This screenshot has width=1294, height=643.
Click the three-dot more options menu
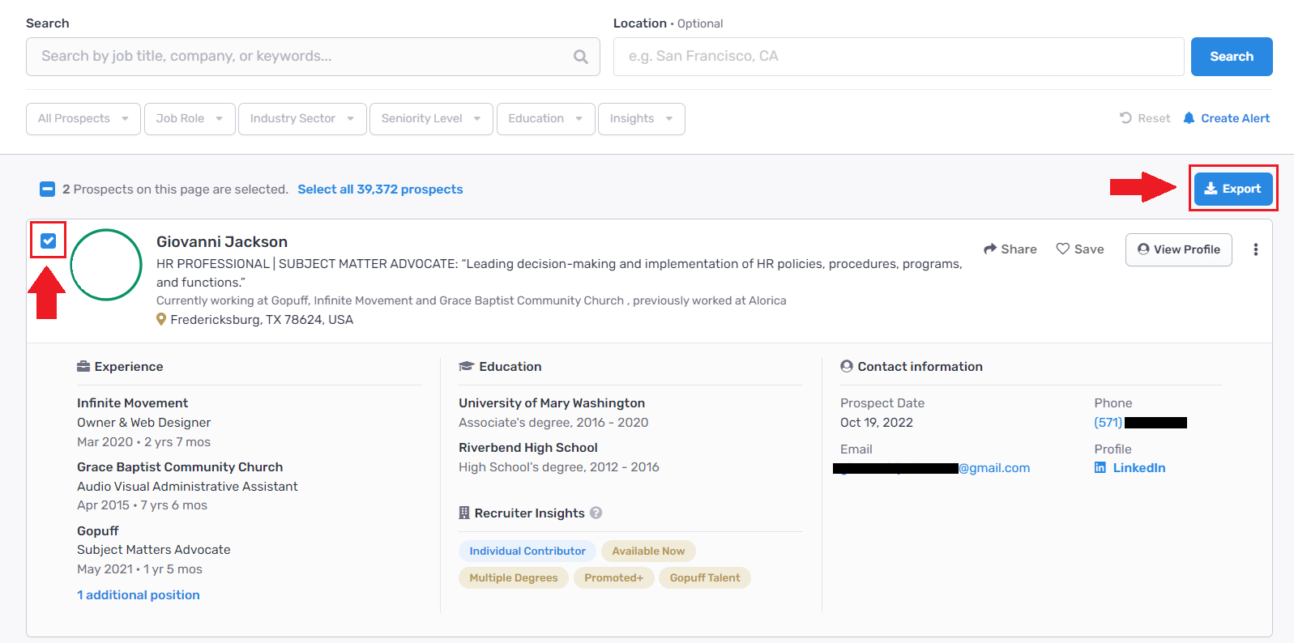(x=1255, y=249)
